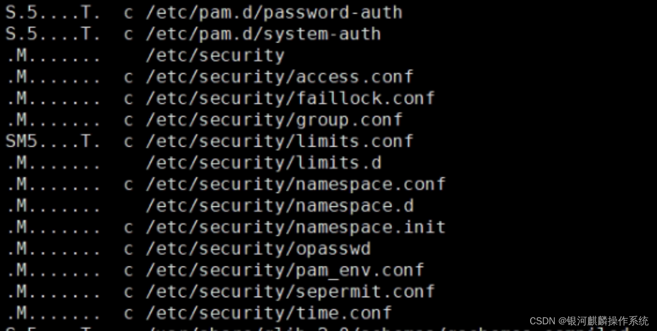Click the /etc/pam.d/system-auth path text

point(263,34)
